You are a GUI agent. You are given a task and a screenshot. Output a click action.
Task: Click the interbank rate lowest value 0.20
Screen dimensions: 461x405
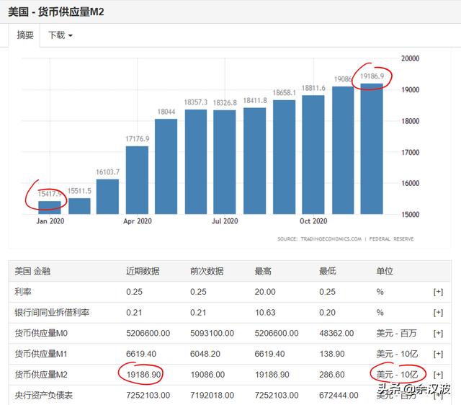[x=327, y=312]
